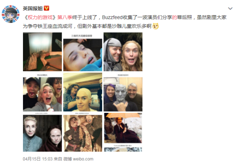The height and width of the screenshot is (164, 234).
Task: Open the timestamp 04月15日 15:03
Action: coord(37,159)
